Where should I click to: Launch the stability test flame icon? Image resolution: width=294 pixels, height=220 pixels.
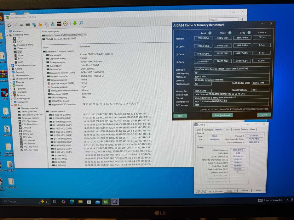pos(40,24)
